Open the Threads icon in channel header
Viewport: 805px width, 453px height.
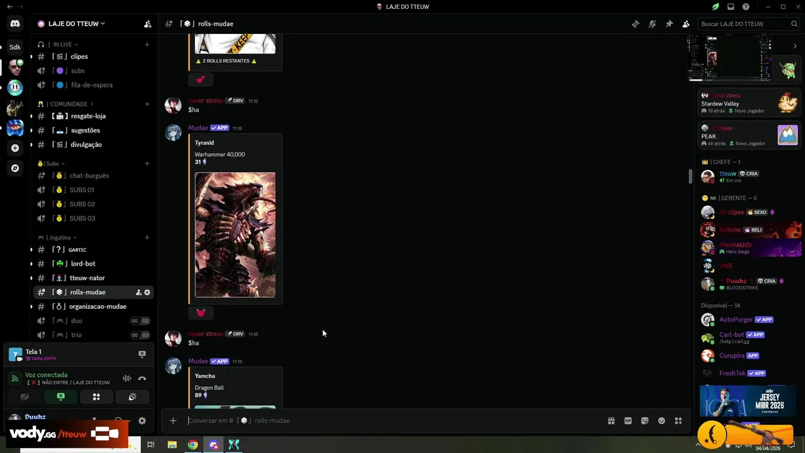coord(636,24)
